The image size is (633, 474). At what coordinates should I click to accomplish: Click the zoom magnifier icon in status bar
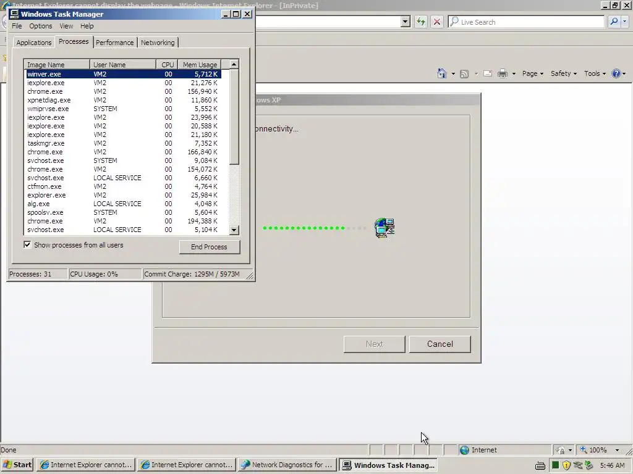(584, 449)
